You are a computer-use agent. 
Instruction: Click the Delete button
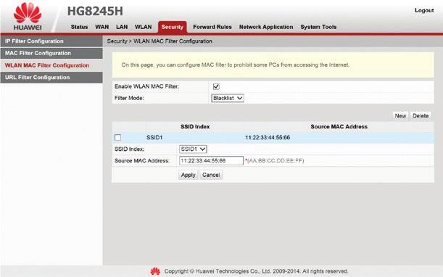[421, 115]
